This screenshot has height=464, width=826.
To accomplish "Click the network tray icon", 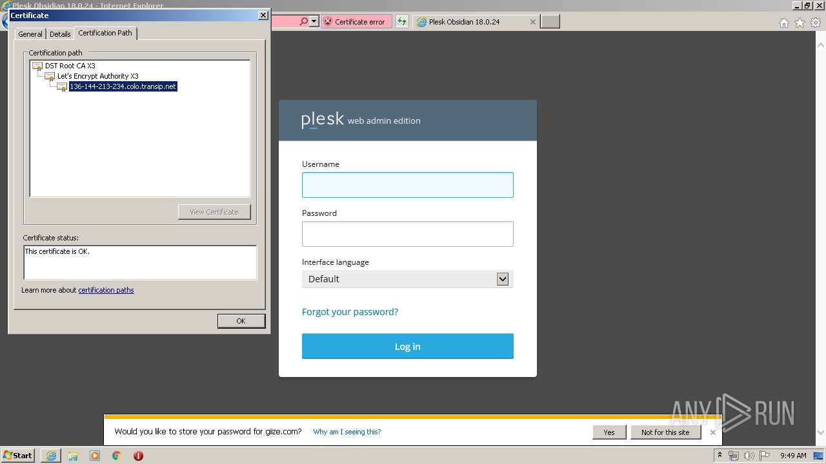I will [x=734, y=456].
